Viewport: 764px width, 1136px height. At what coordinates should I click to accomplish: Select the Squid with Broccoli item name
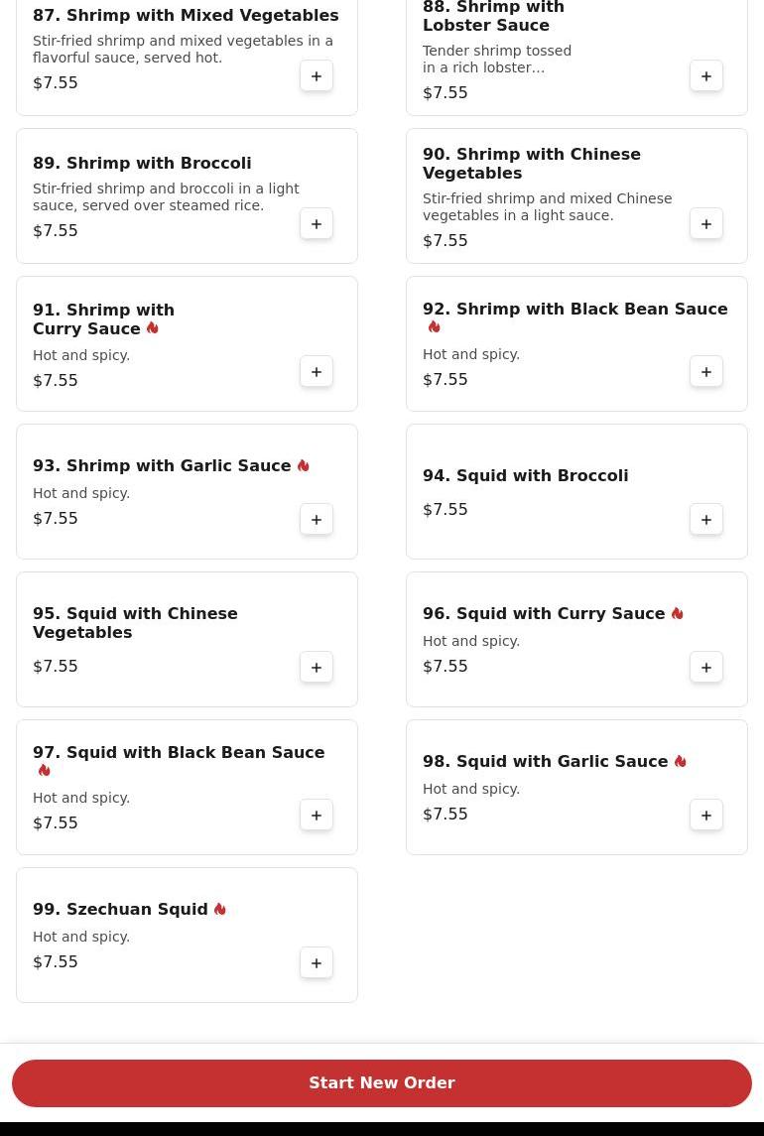click(x=525, y=476)
